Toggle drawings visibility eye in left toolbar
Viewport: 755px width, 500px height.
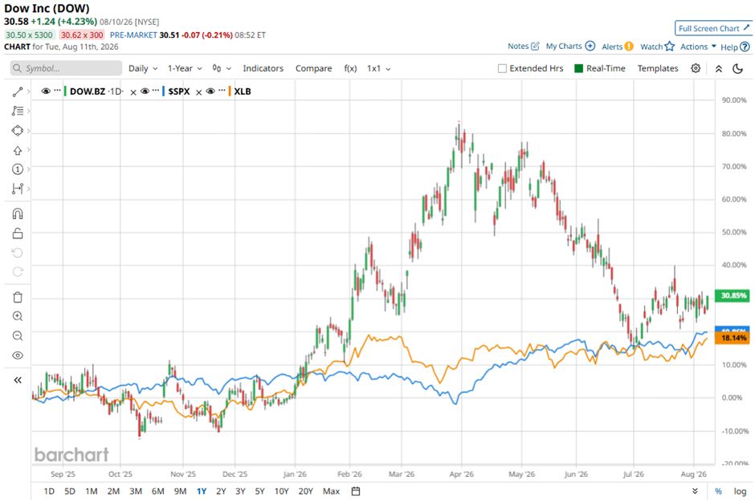click(x=18, y=356)
